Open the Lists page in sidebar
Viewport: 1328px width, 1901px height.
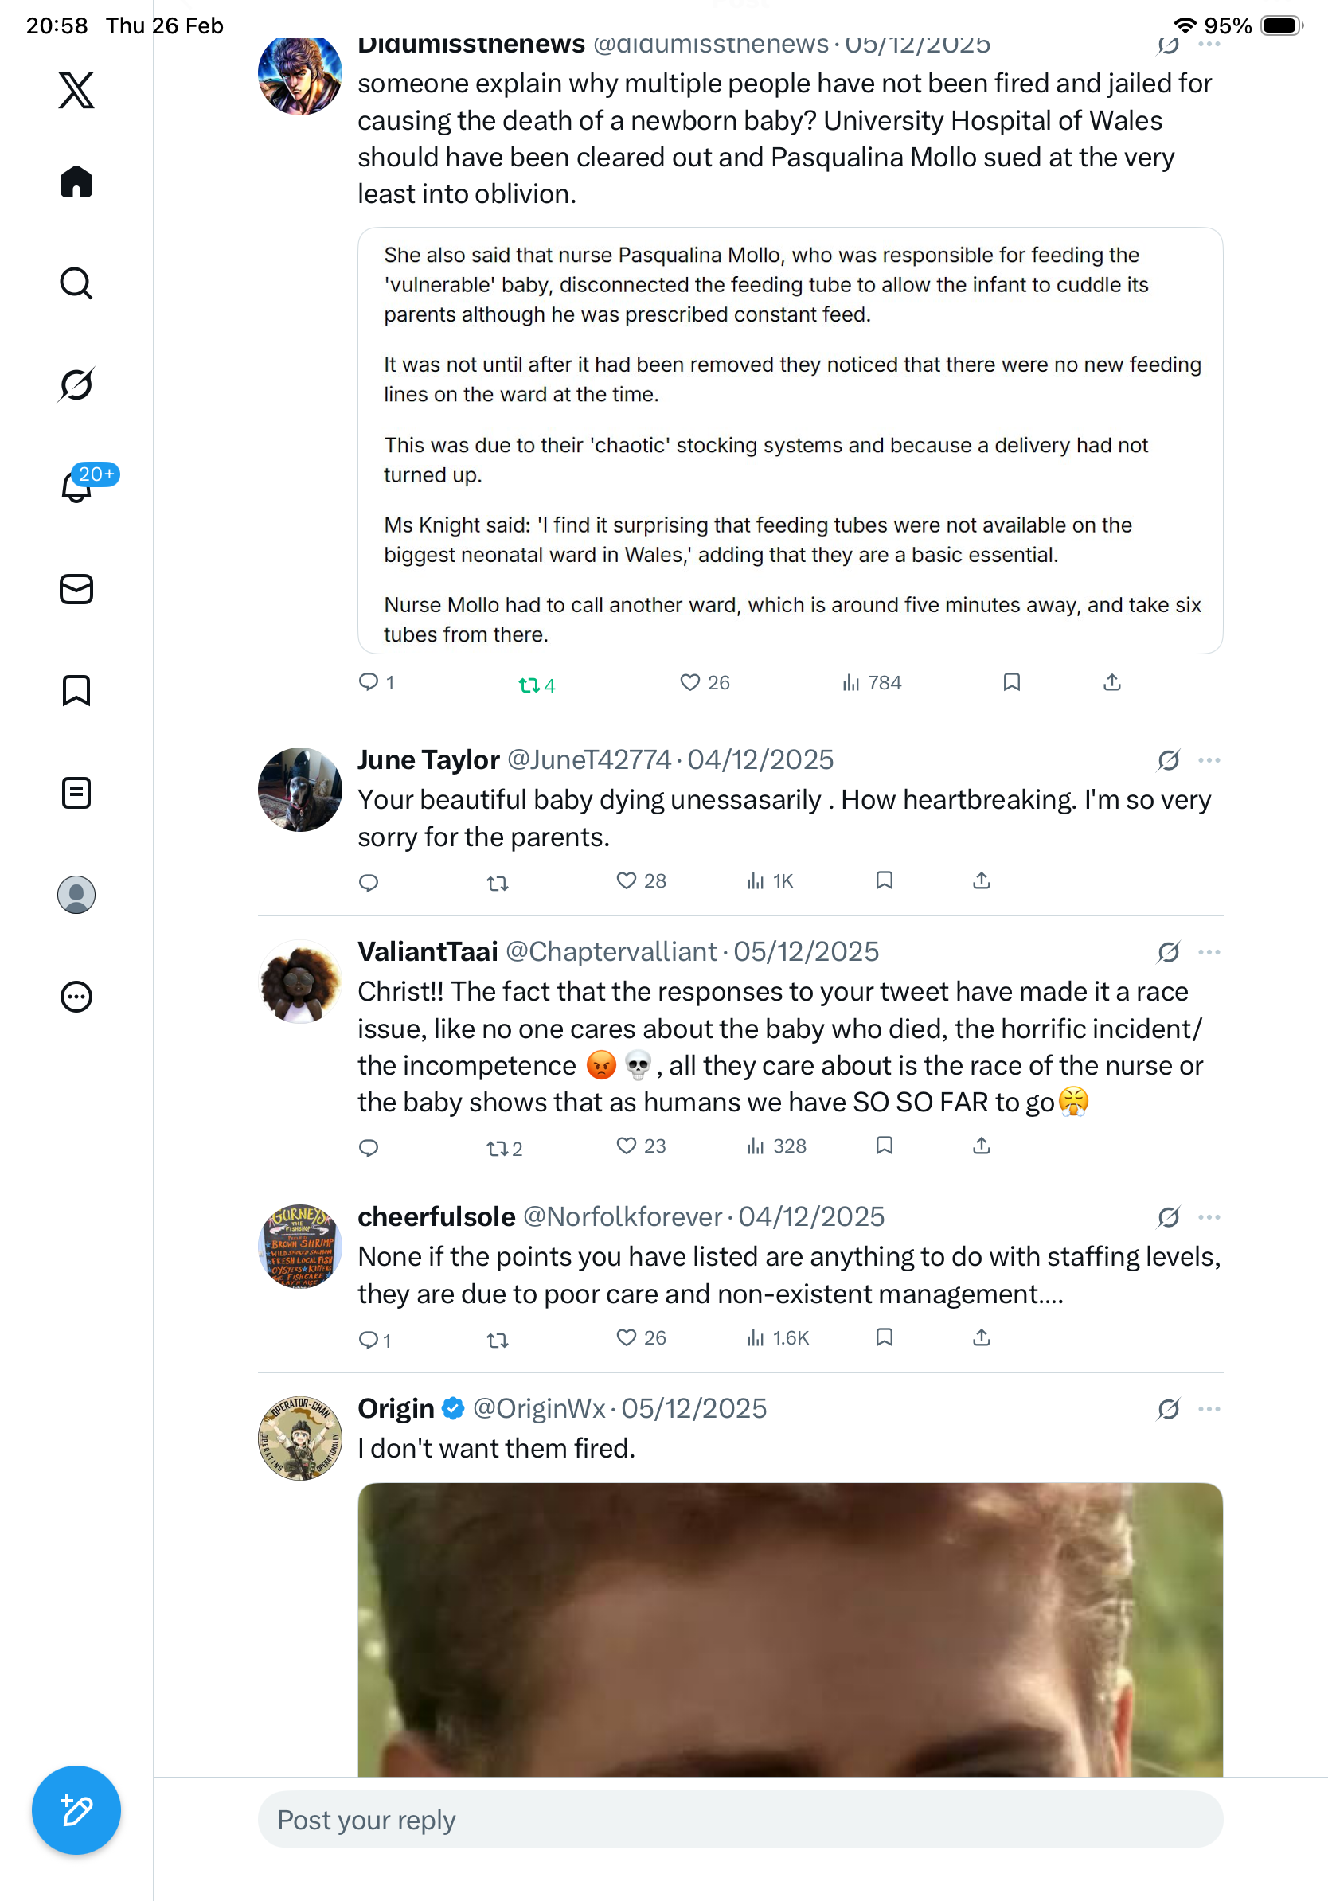pyautogui.click(x=76, y=792)
